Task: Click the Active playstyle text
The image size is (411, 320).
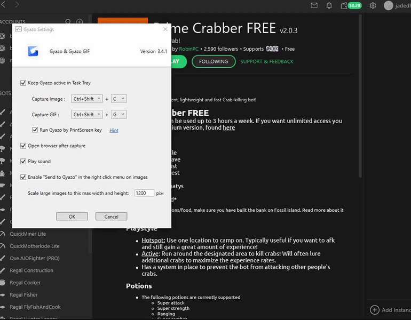Action: (x=151, y=254)
